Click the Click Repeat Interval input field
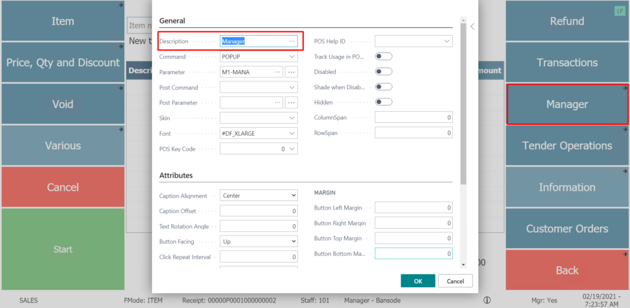The image size is (630, 308). [259, 256]
